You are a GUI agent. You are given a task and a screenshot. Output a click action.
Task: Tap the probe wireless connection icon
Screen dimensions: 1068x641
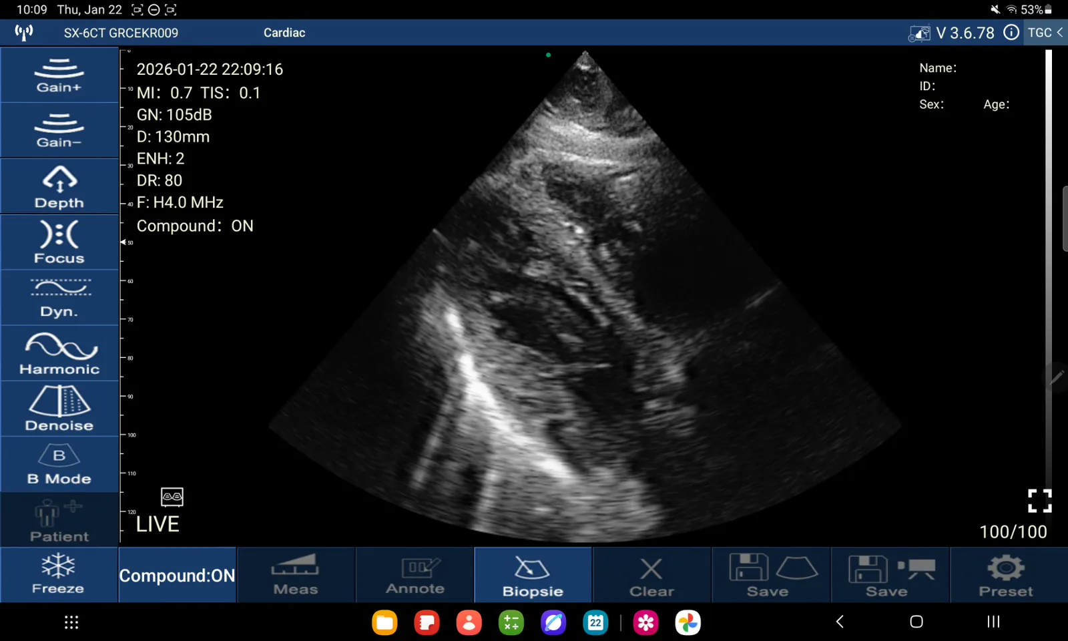coord(24,33)
